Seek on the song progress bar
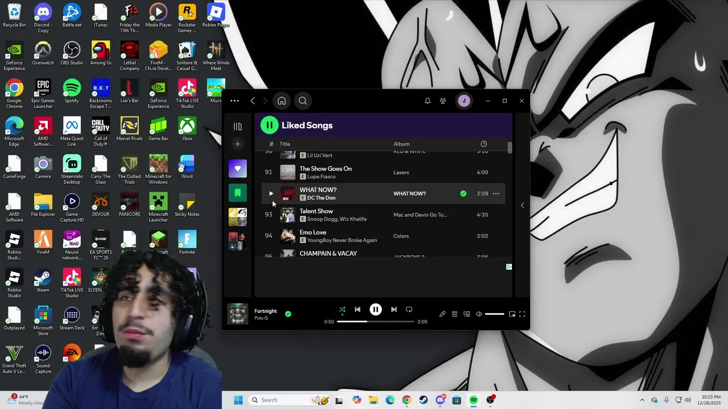728x409 pixels. (375, 322)
